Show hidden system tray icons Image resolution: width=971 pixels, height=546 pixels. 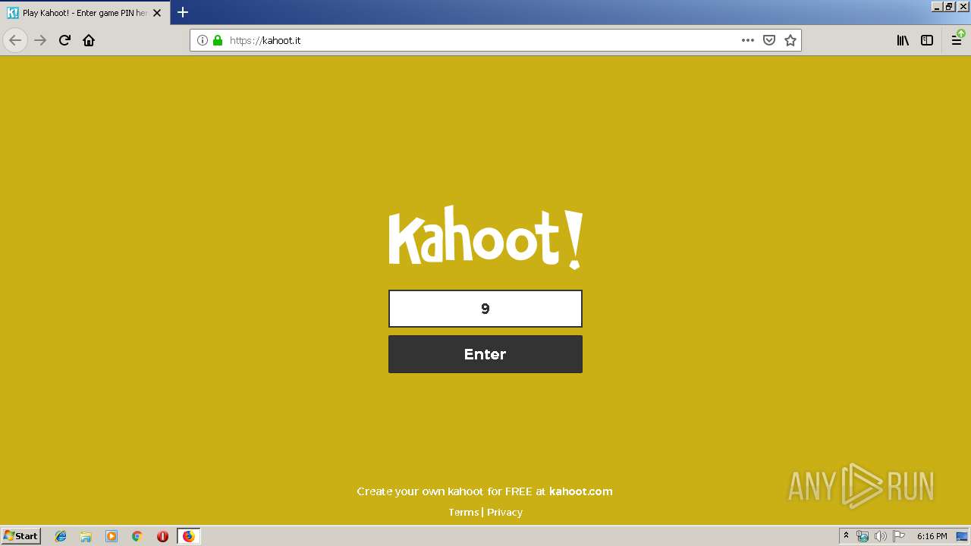pyautogui.click(x=846, y=536)
